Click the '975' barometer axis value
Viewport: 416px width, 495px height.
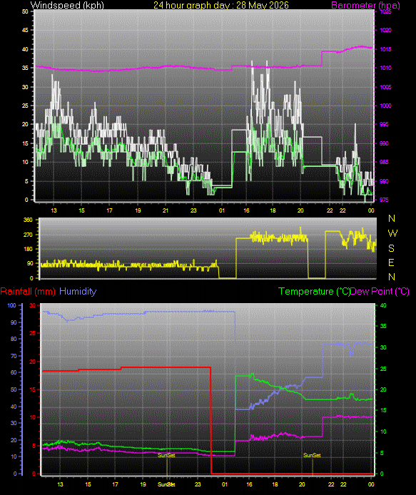tap(384, 200)
